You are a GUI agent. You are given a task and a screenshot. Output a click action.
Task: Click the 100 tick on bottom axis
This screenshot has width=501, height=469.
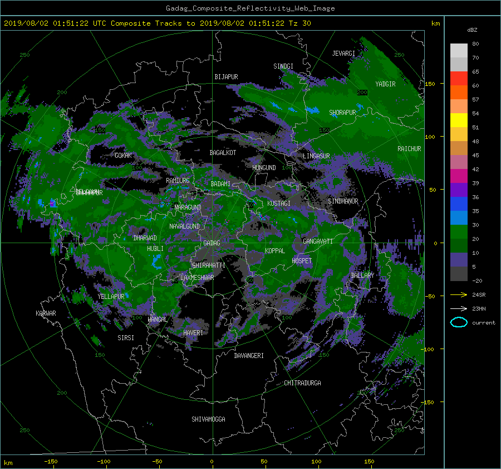316,462
